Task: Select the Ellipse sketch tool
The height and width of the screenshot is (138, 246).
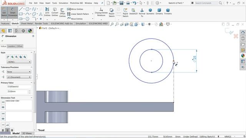Action: tap(34, 14)
